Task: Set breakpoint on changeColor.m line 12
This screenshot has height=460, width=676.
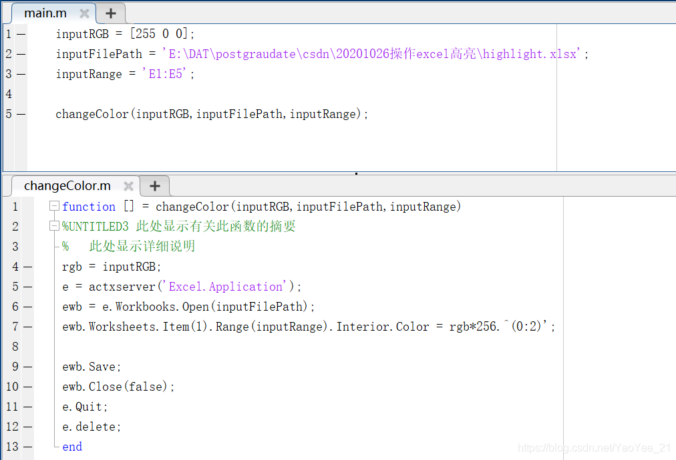Action: pyautogui.click(x=28, y=427)
